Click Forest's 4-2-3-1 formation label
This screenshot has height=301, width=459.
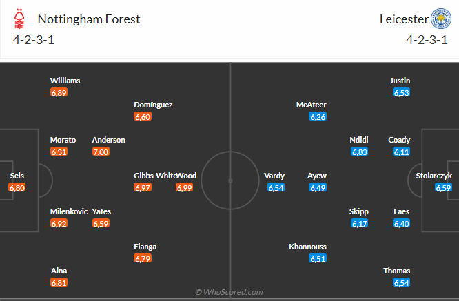coord(33,39)
